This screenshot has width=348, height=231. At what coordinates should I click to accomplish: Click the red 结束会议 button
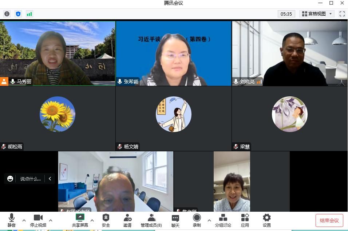pos(329,220)
